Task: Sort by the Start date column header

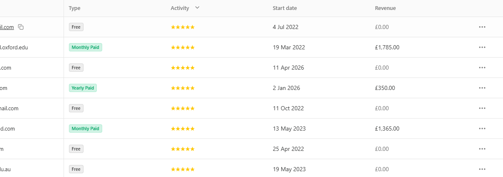Action: point(285,8)
